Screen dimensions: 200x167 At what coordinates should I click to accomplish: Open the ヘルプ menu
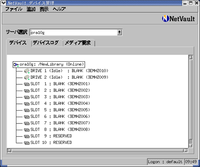pos(59,9)
